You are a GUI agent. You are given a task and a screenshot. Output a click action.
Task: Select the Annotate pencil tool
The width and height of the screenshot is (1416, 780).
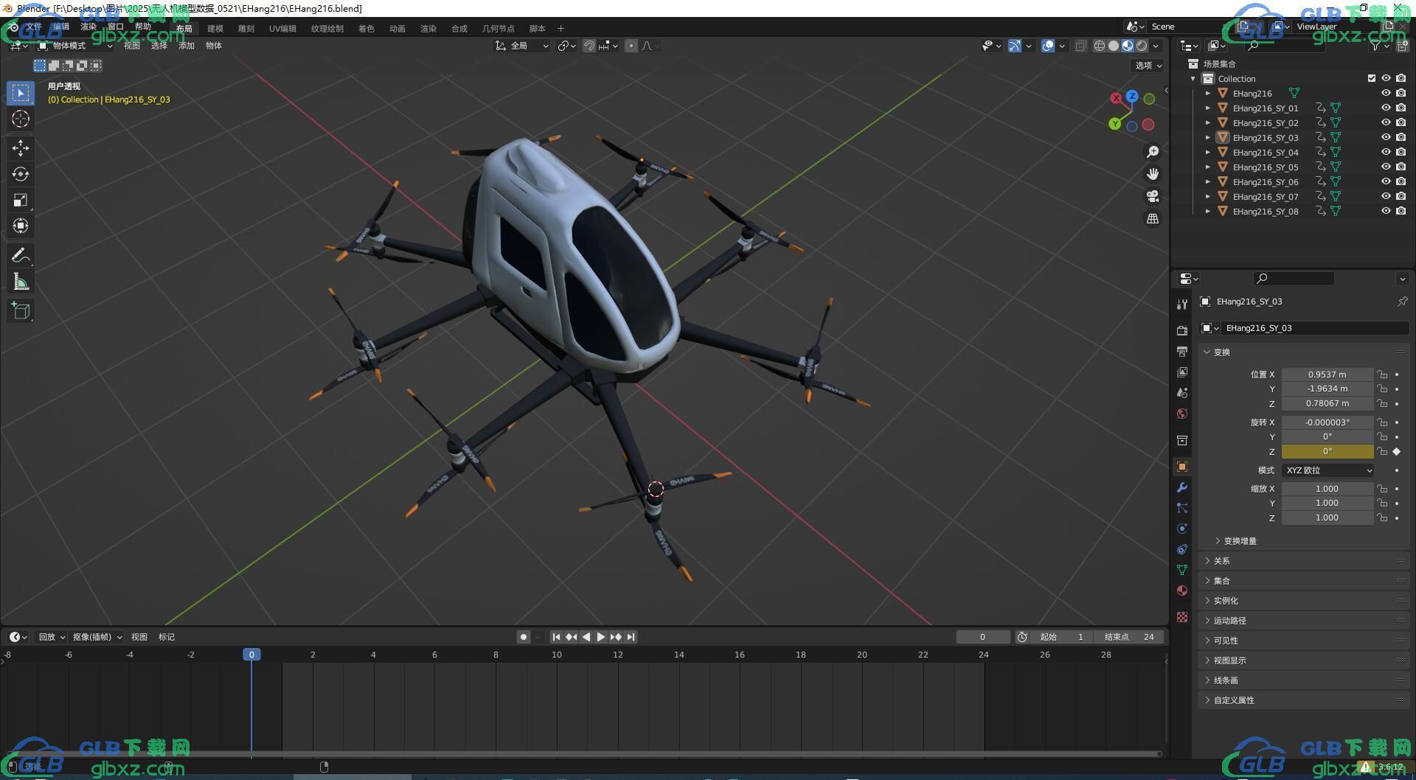[x=21, y=255]
